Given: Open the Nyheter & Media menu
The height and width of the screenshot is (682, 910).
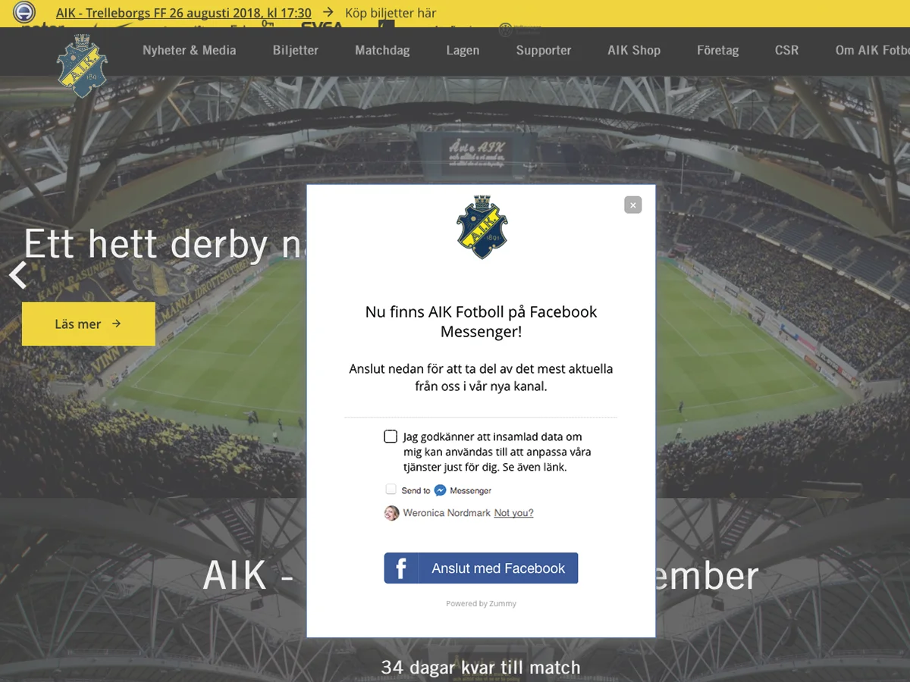Looking at the screenshot, I should 190,50.
